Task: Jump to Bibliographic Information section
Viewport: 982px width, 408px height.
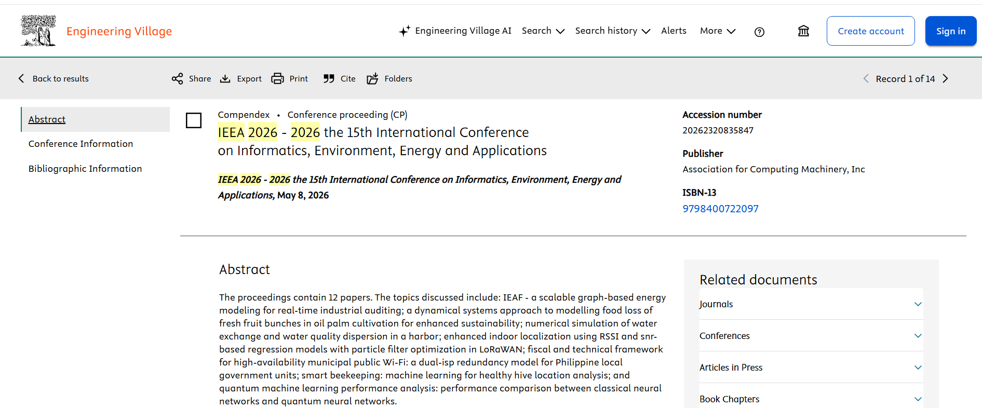Action: click(x=85, y=169)
